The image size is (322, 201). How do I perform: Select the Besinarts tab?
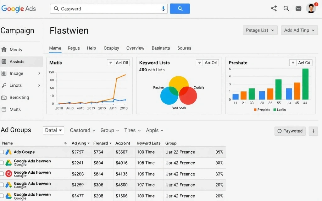pyautogui.click(x=161, y=48)
